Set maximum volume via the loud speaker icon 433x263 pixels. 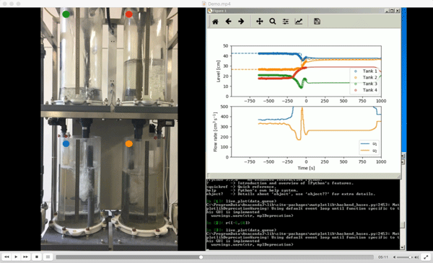tap(416, 257)
